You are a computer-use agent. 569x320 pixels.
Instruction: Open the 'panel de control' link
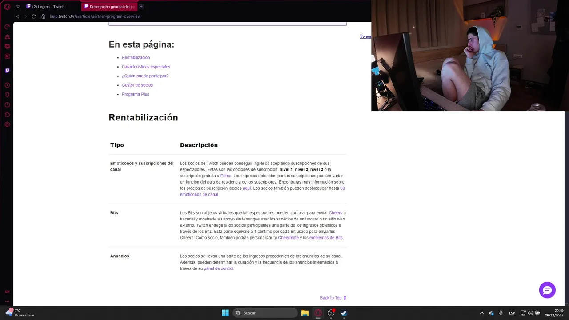pos(218,268)
